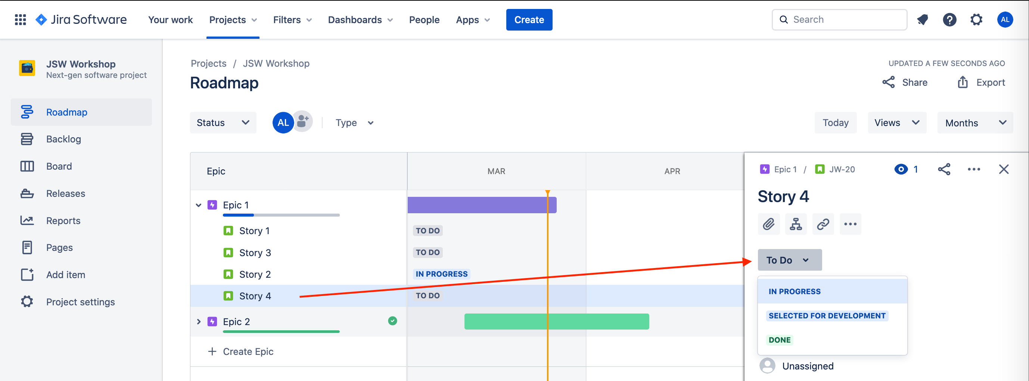Open the app switcher grid icon

pyautogui.click(x=20, y=19)
